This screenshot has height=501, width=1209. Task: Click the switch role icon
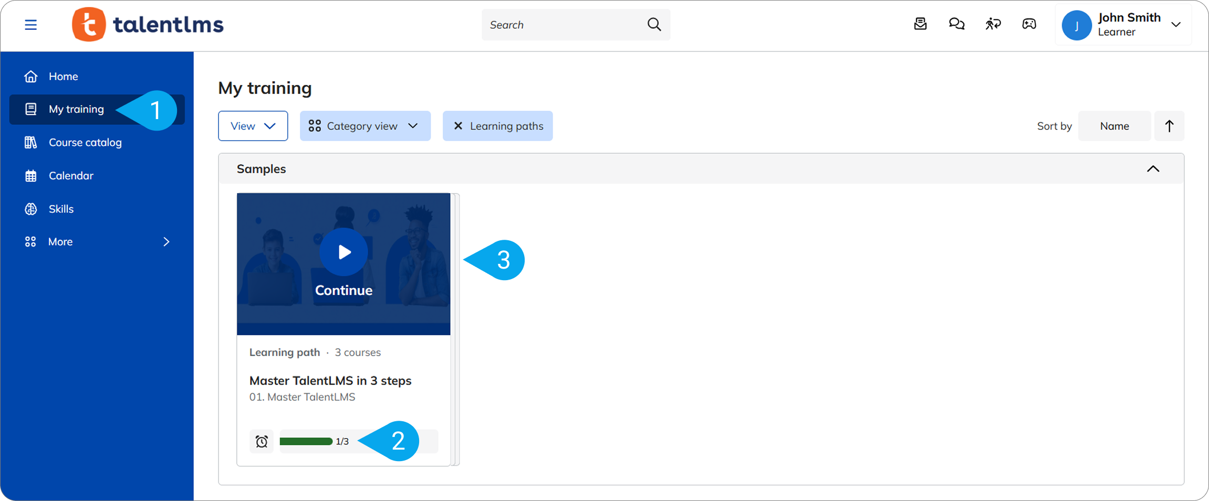[993, 24]
